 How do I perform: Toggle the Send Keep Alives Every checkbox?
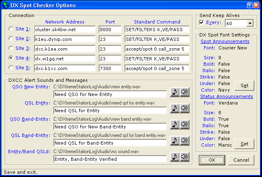[201, 22]
